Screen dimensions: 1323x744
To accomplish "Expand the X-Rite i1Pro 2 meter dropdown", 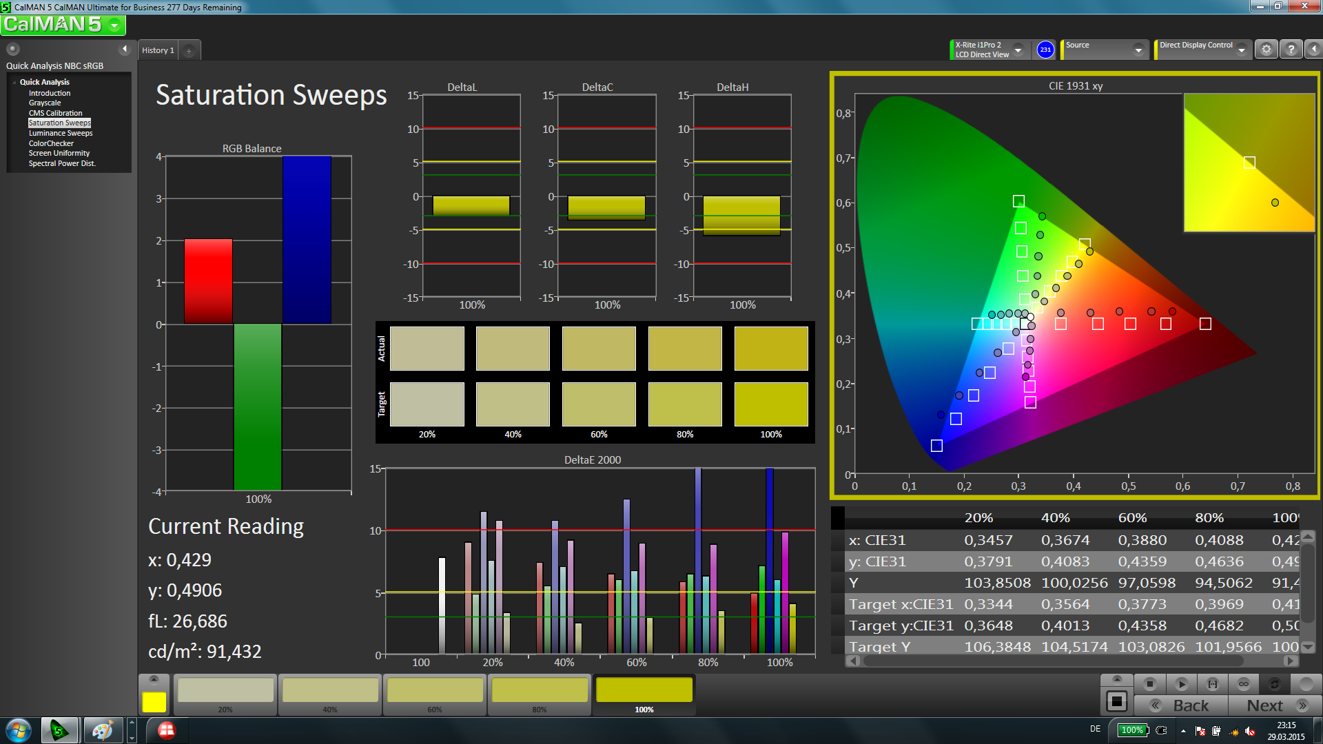I will point(1018,50).
